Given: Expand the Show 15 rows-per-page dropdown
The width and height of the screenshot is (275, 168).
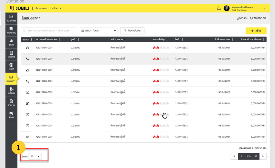Looking at the screenshot, I should (35, 156).
